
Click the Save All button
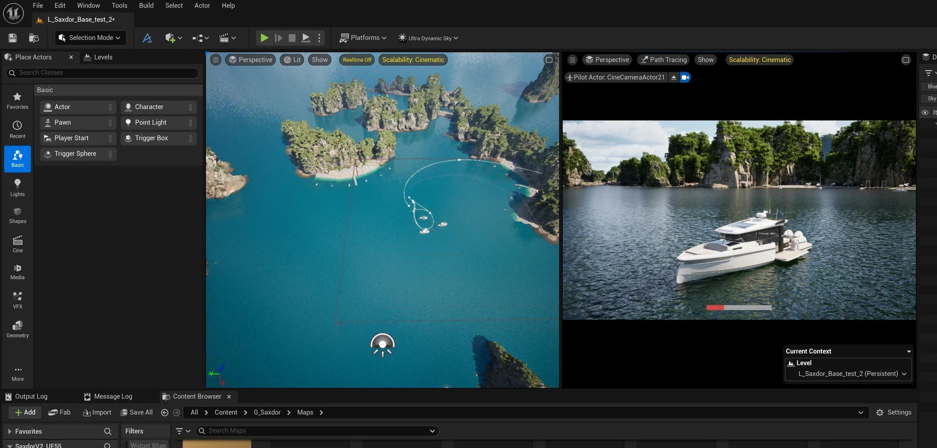137,412
